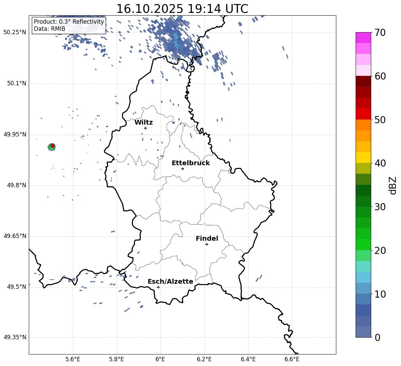401x366 pixels.
Task: Click the 49.8°N latitude label
Action: pos(17,185)
